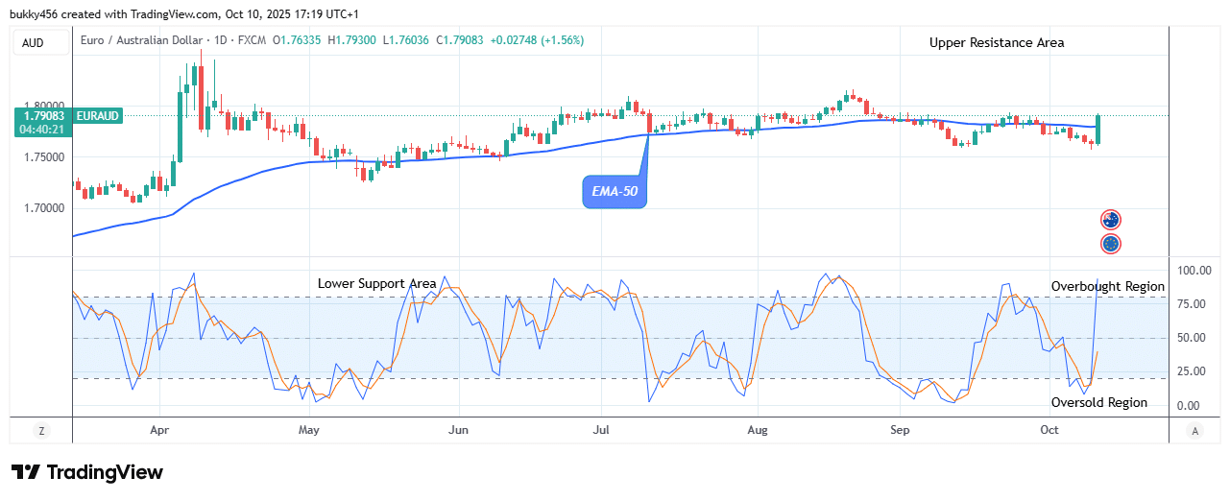Click the +0.02748 (+1.56%) change value

[x=536, y=40]
